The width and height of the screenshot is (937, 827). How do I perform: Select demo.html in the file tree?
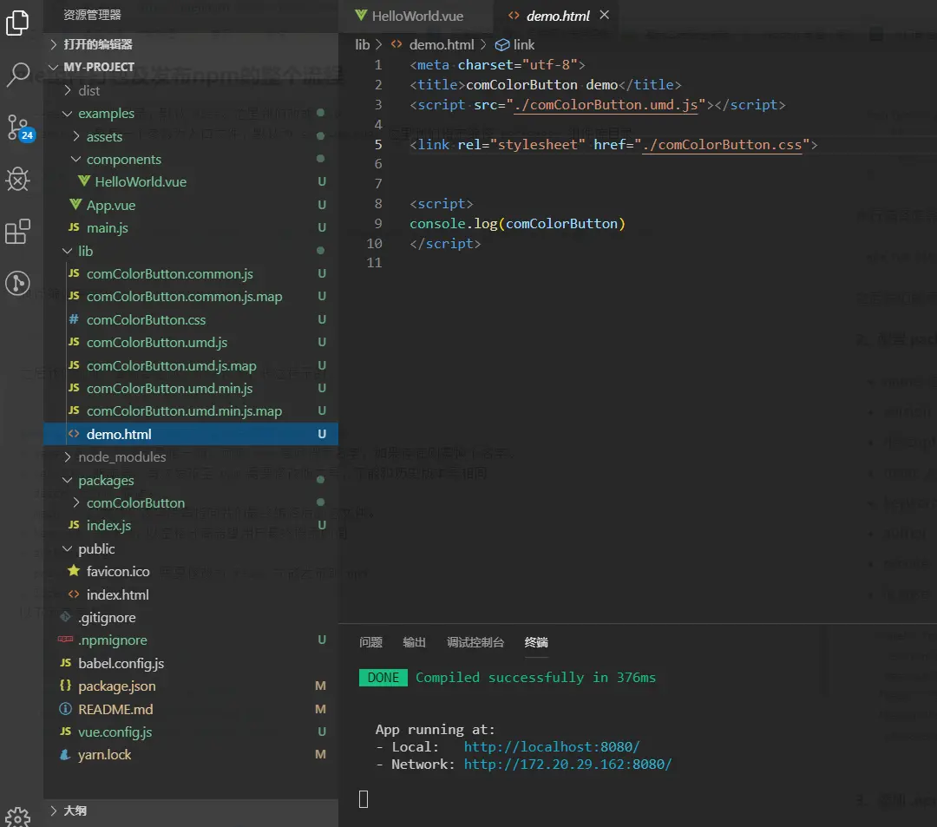coord(191,434)
